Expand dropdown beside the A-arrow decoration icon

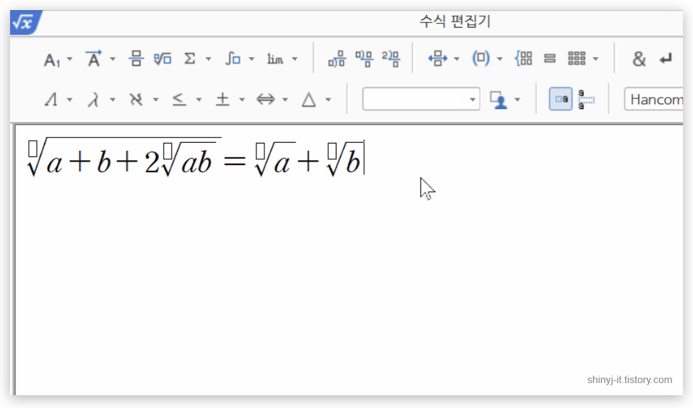pos(113,59)
